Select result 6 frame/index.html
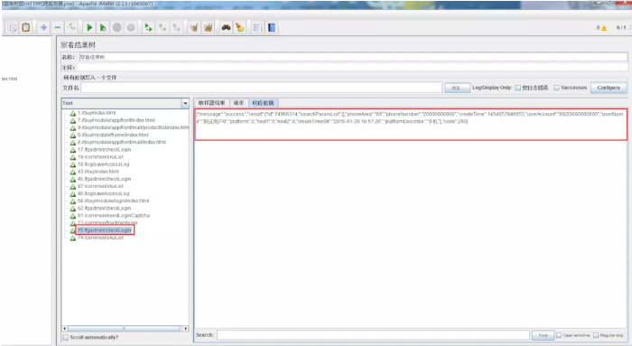632x346 pixels. click(x=113, y=135)
